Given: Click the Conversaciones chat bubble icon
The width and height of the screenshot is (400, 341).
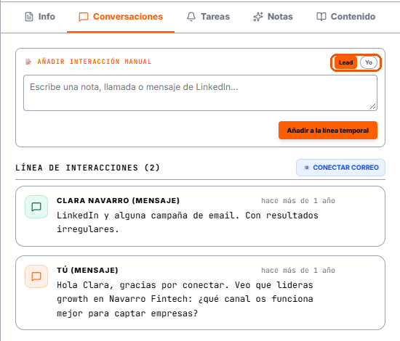Looking at the screenshot, I should 84,17.
